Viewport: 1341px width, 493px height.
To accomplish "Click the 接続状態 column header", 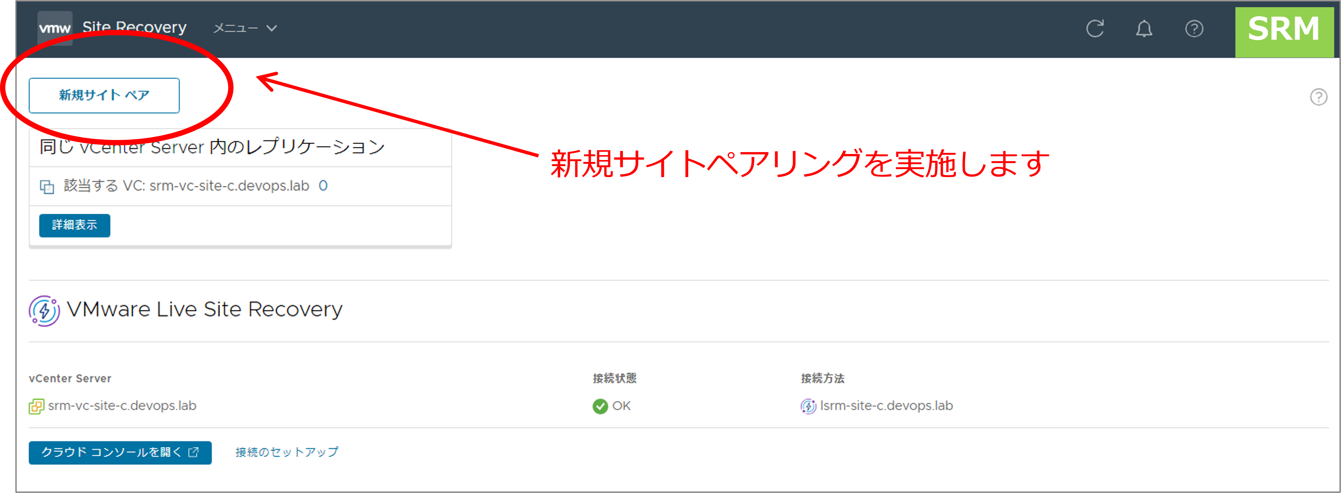I will [x=614, y=378].
